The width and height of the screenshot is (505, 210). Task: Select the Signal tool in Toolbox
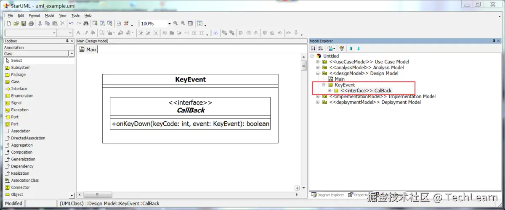40,103
